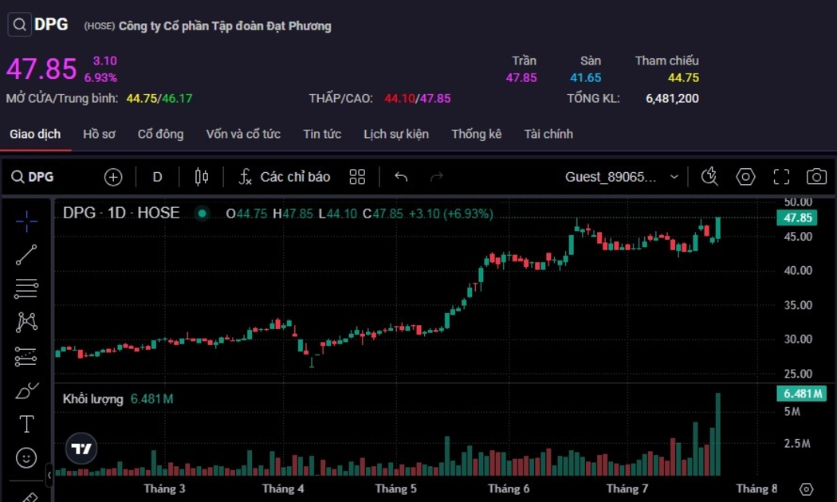Click the Các chỉ báo indicators button
837x502 pixels.
(x=285, y=177)
